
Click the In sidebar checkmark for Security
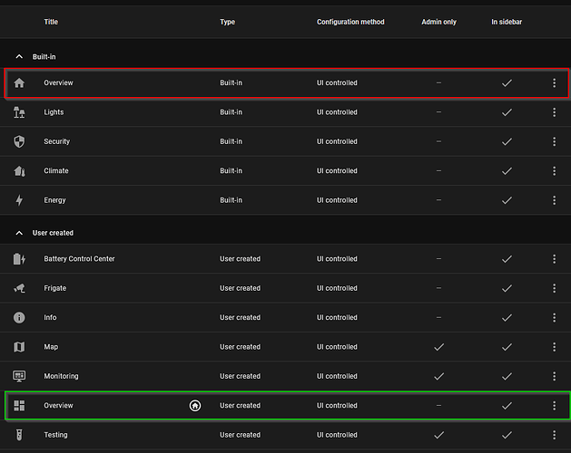507,141
